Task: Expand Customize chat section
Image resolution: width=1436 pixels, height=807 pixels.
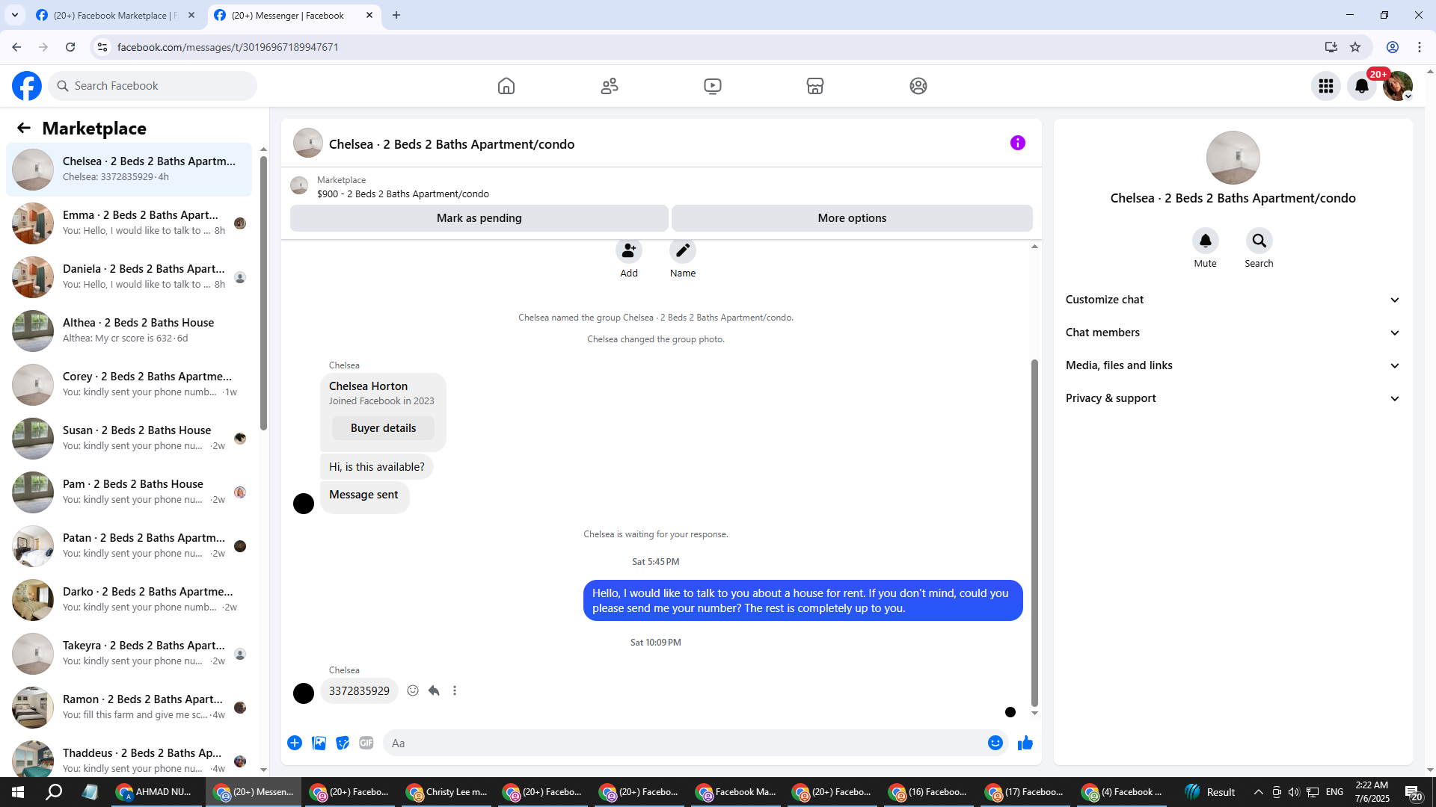Action: click(1232, 300)
